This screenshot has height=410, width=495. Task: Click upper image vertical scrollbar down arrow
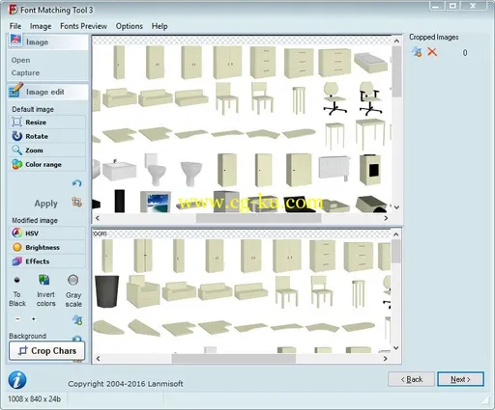point(396,207)
